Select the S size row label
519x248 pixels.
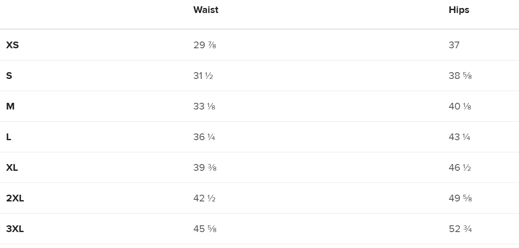point(9,76)
